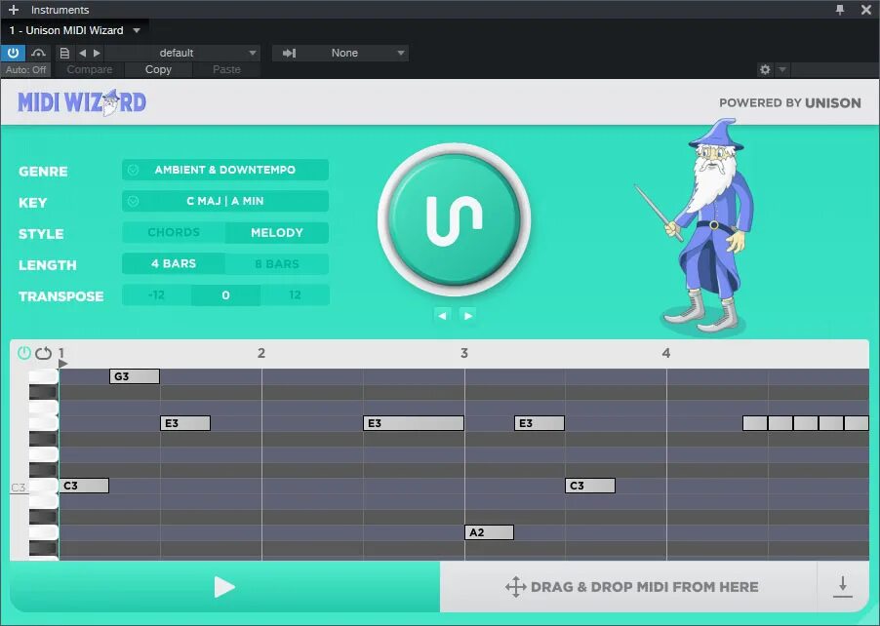
Task: Click the Compare button
Action: 89,69
